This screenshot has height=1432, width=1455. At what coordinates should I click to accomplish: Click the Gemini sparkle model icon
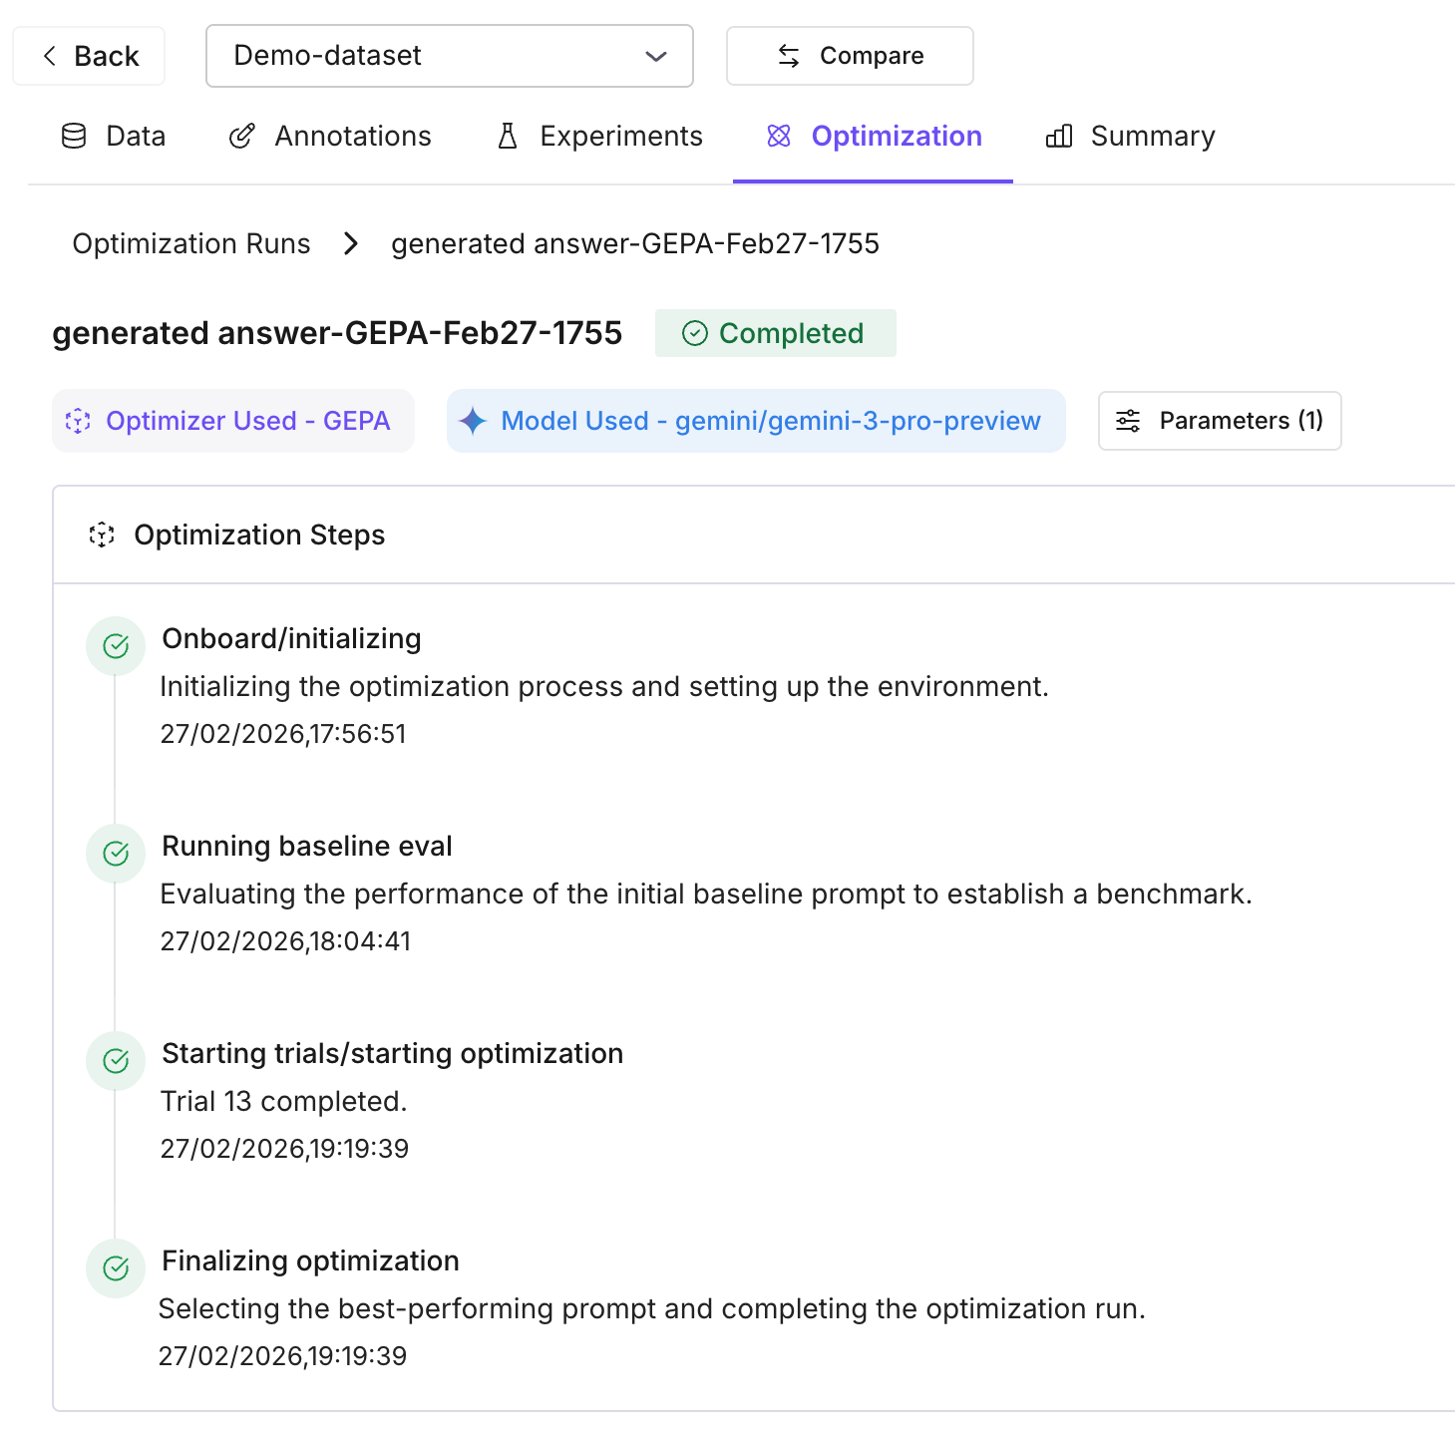click(x=473, y=421)
